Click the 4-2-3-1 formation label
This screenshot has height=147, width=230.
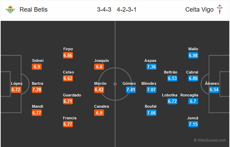(x=127, y=10)
